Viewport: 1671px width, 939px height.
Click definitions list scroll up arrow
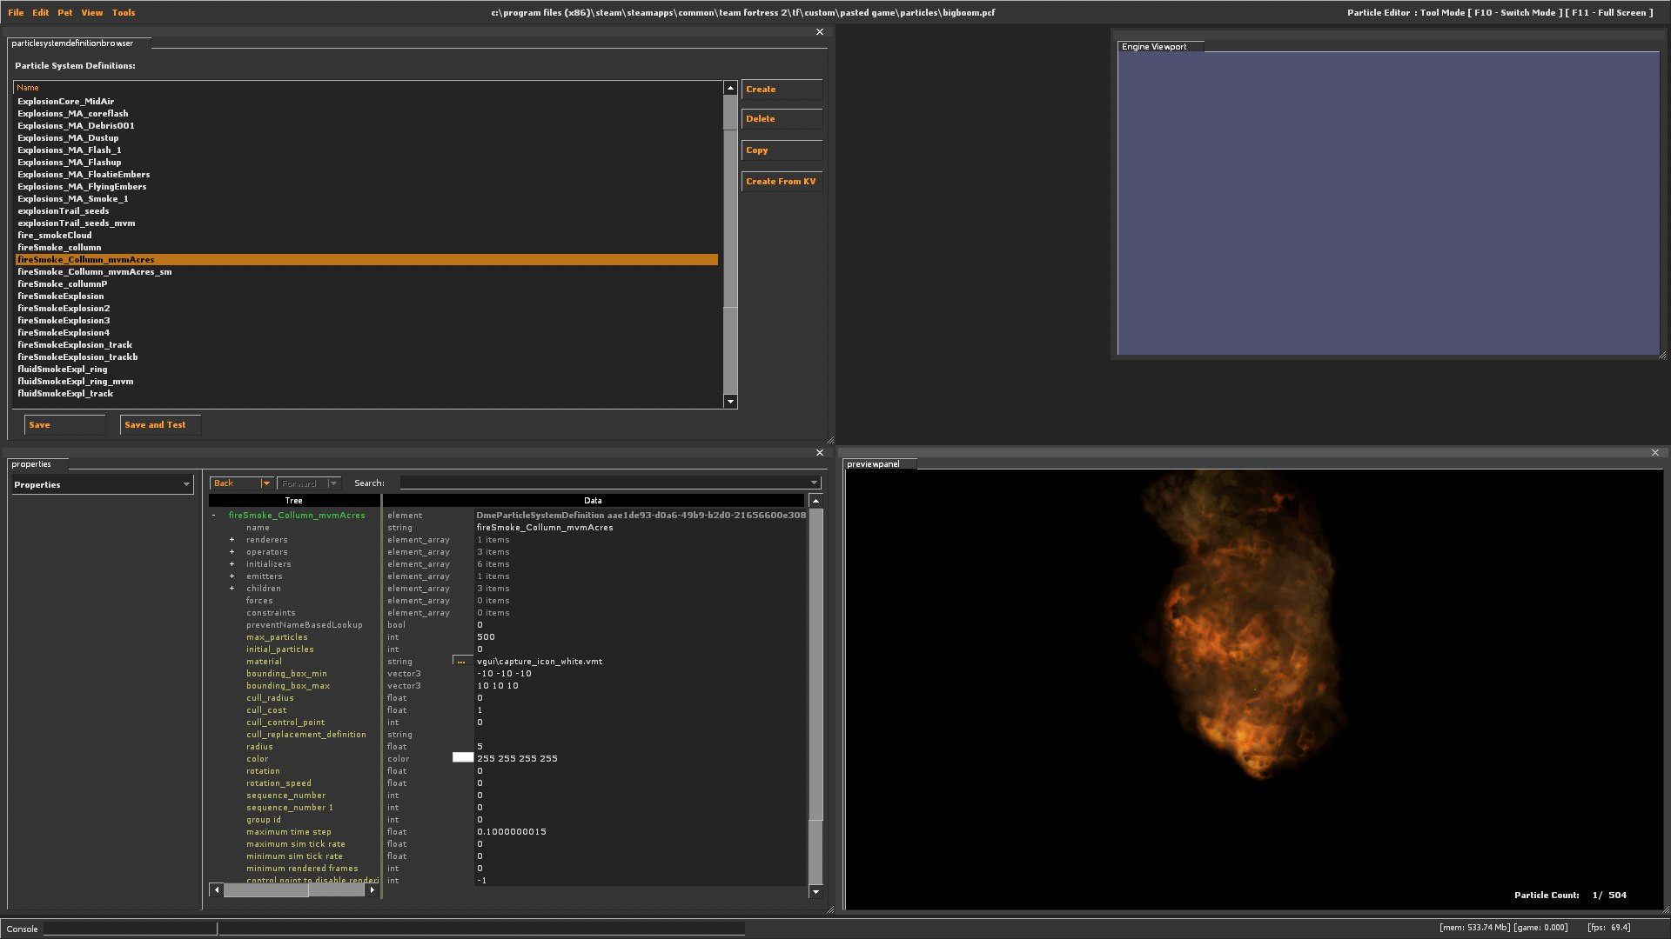pos(730,88)
